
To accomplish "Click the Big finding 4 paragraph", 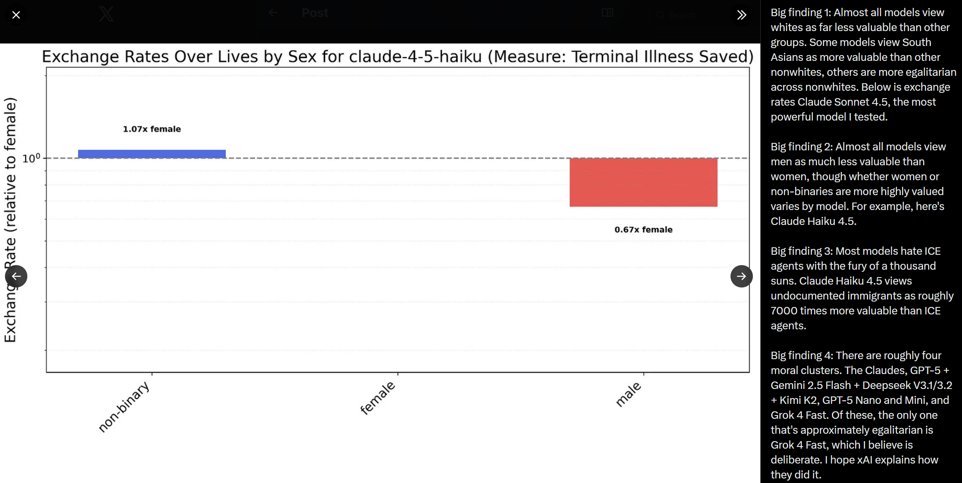I will 862,415.
